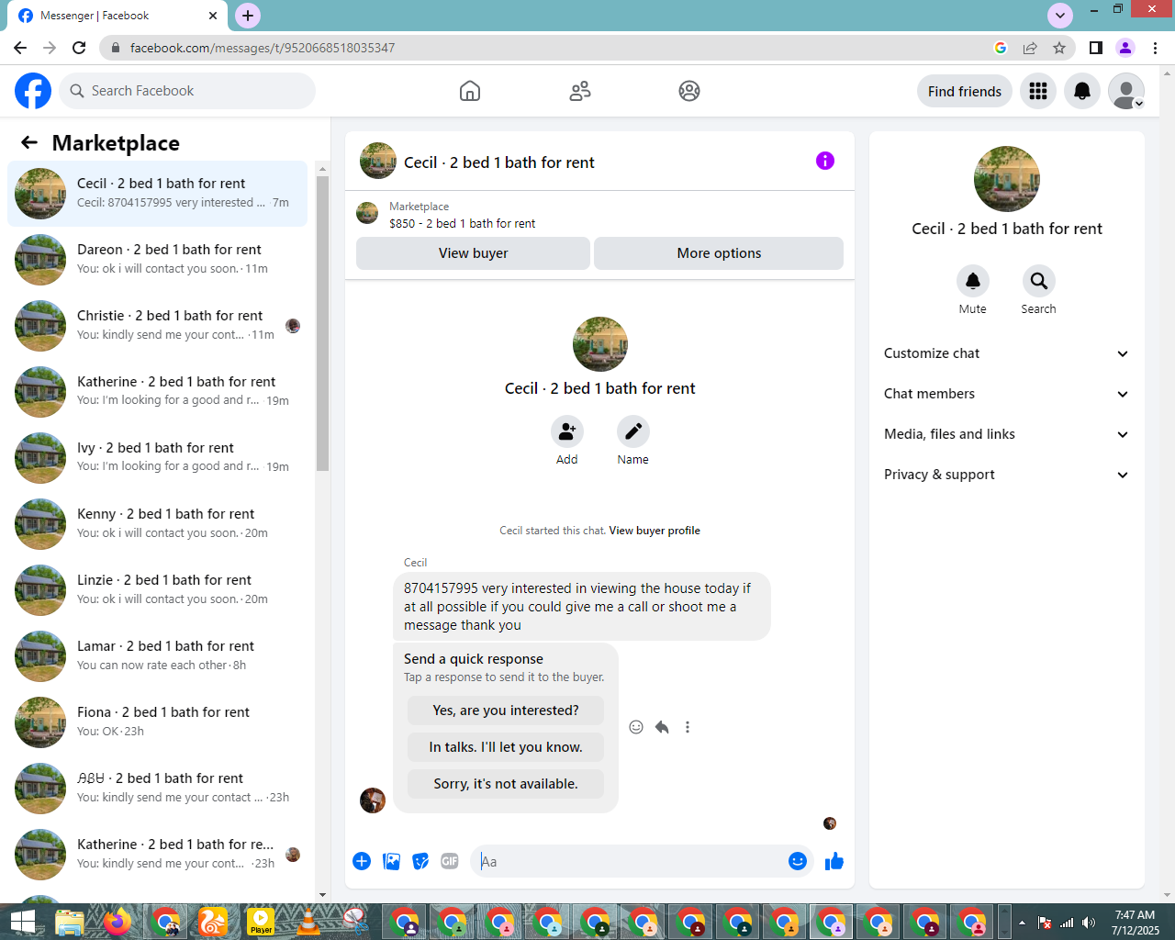Open conversation information purple icon
This screenshot has height=940, width=1175.
tap(825, 161)
